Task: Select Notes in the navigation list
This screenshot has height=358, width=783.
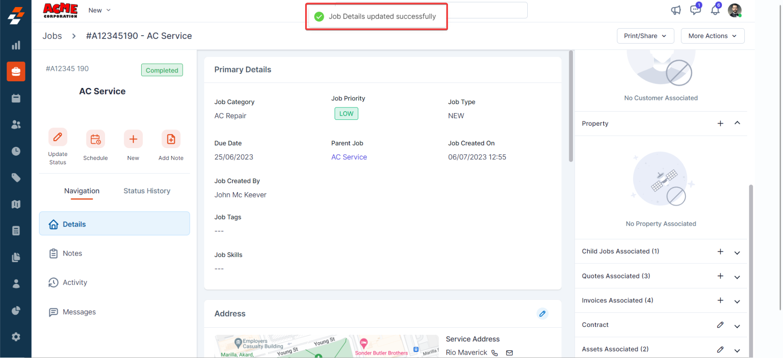Action: click(72, 253)
